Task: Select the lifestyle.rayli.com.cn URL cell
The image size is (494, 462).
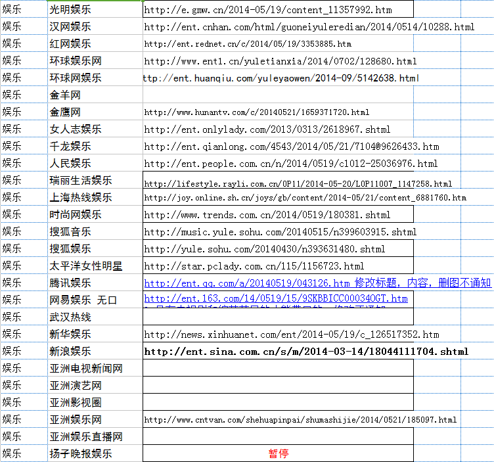Action: coord(278,180)
